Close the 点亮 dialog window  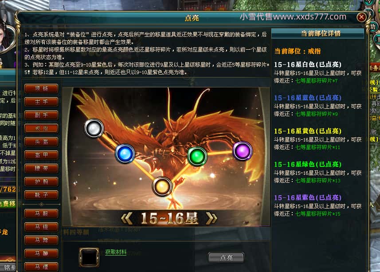click(361, 17)
